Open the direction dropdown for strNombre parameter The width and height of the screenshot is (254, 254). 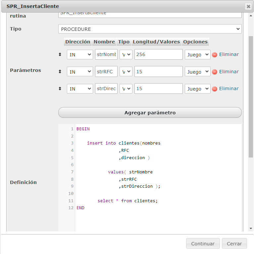[80, 55]
